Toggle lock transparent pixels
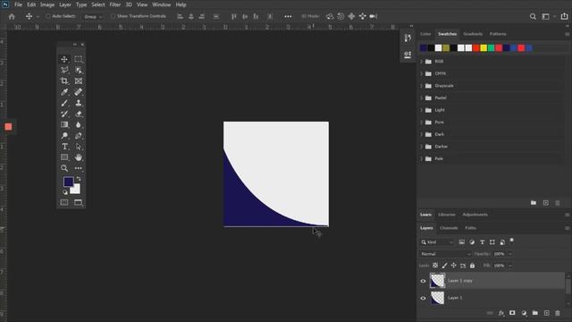The image size is (572, 322). pyautogui.click(x=435, y=266)
